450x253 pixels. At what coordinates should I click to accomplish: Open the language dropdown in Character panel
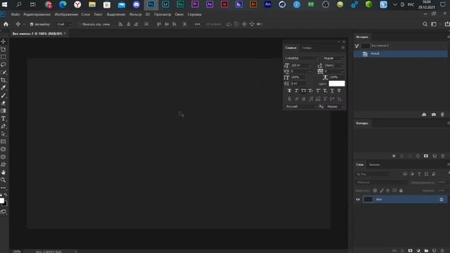click(x=302, y=106)
